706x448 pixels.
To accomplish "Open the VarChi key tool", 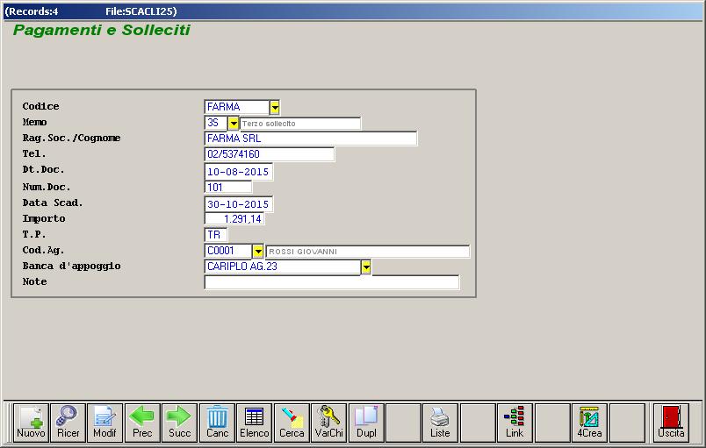I will coord(328,423).
